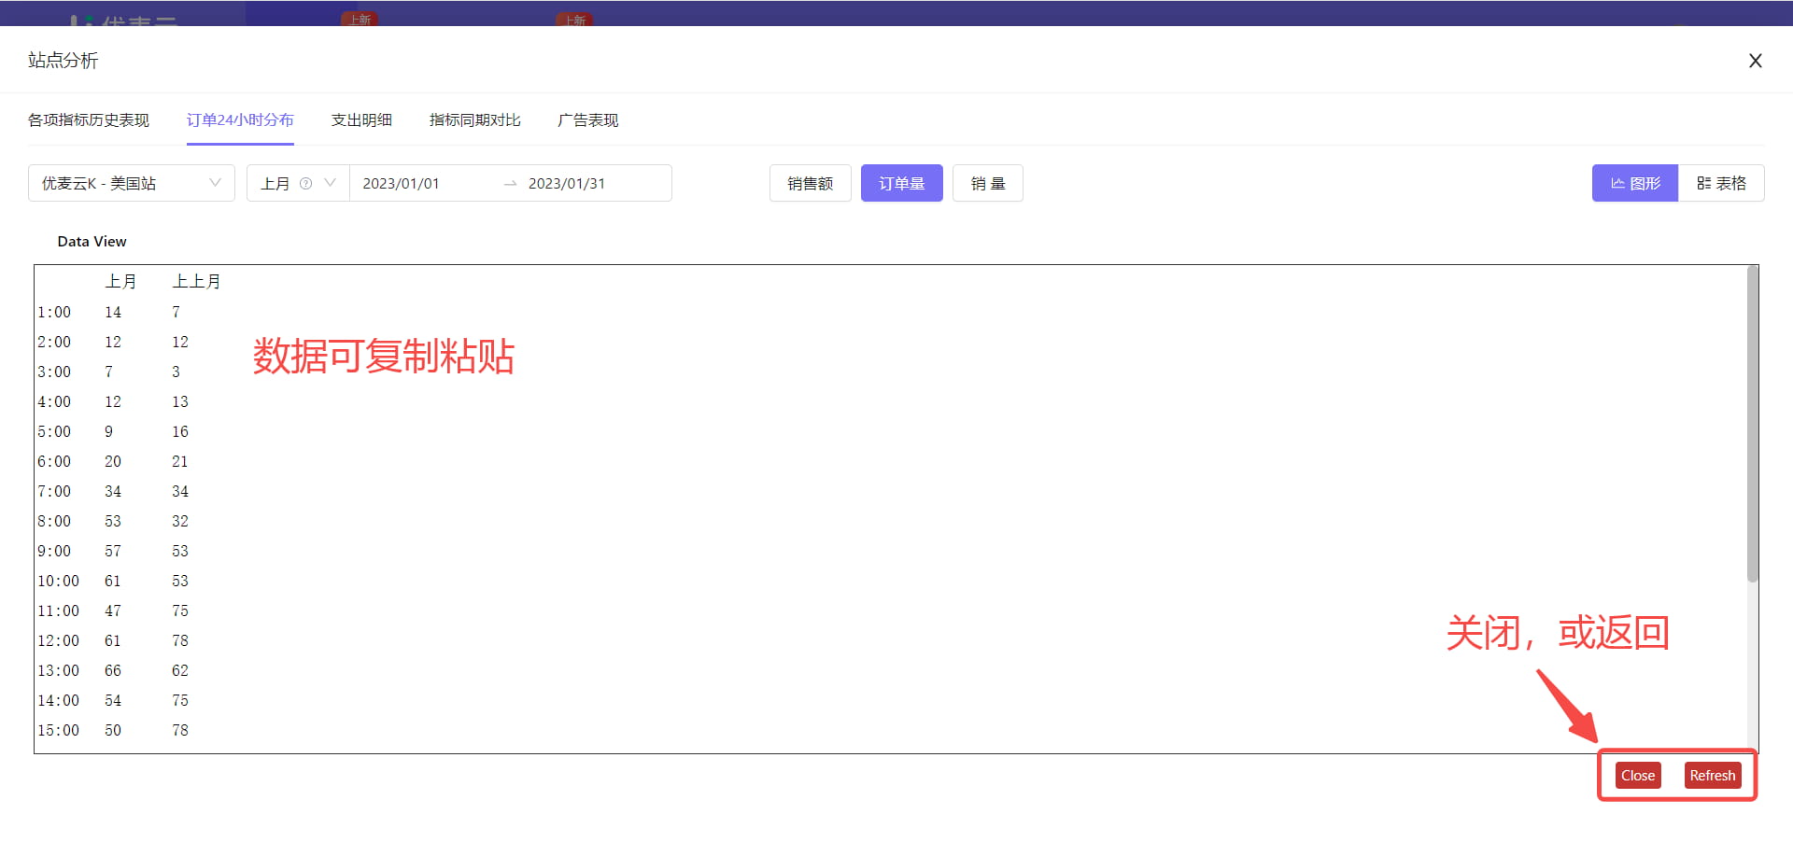Select the 销售额 metric button
The image size is (1793, 842).
pyautogui.click(x=811, y=183)
